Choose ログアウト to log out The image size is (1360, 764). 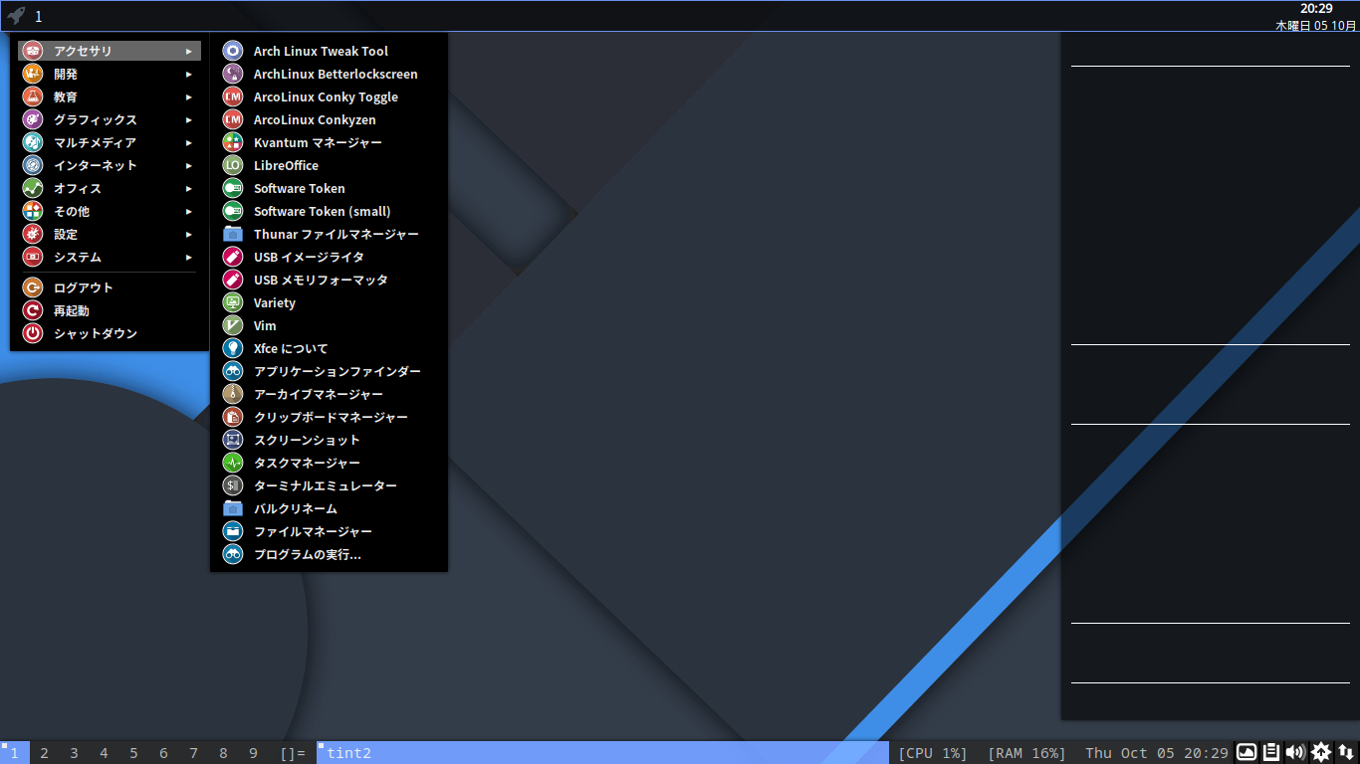tap(110, 287)
